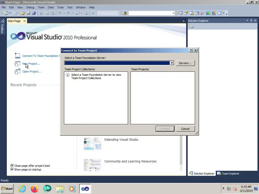Screen dimensions: 259x194
Task: Open the Command Window toolbar icon
Action: point(219,13)
